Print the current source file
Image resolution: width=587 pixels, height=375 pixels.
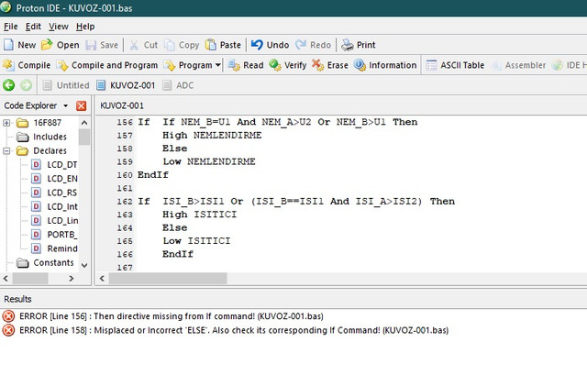[x=359, y=45]
